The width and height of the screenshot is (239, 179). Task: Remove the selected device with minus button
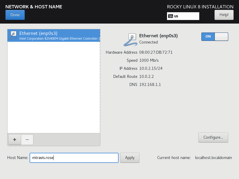pos(27,139)
